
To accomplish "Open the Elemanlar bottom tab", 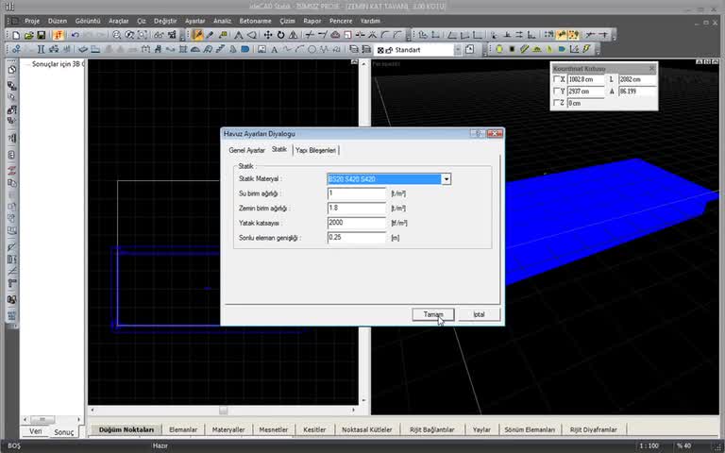I will pyautogui.click(x=183, y=429).
